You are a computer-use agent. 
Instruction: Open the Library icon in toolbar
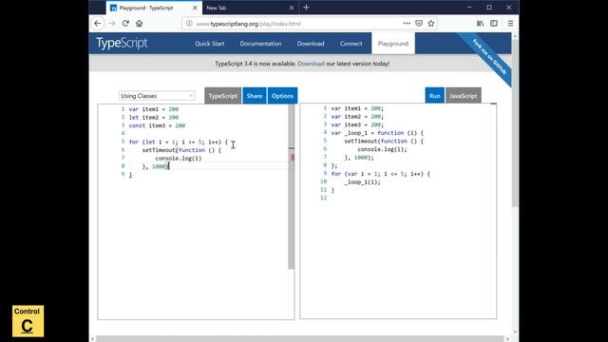tap(480, 23)
